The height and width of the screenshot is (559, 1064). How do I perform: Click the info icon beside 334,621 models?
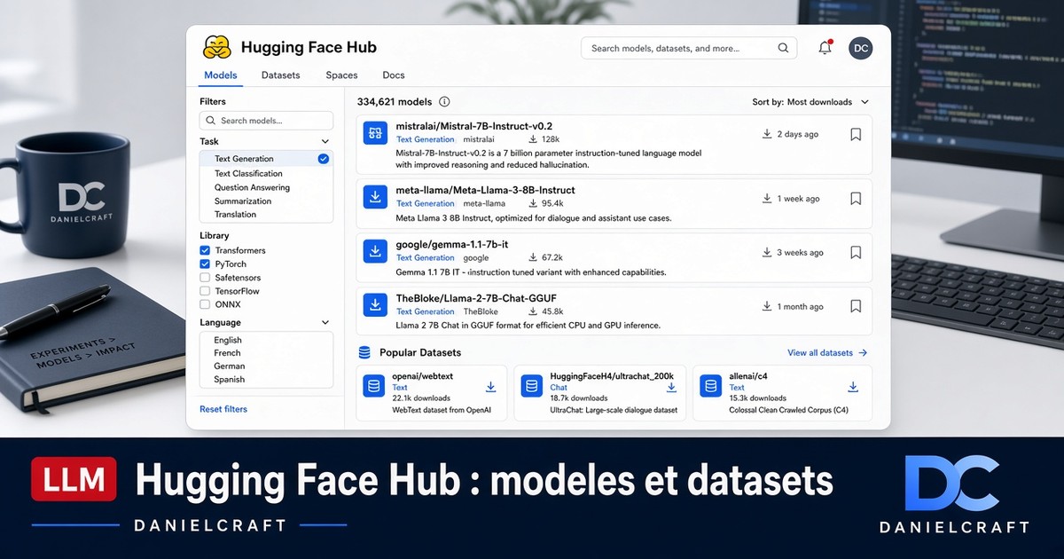pos(444,102)
